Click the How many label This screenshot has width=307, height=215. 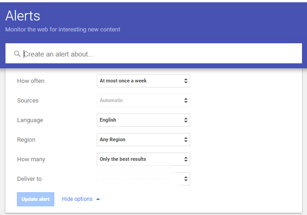point(31,159)
